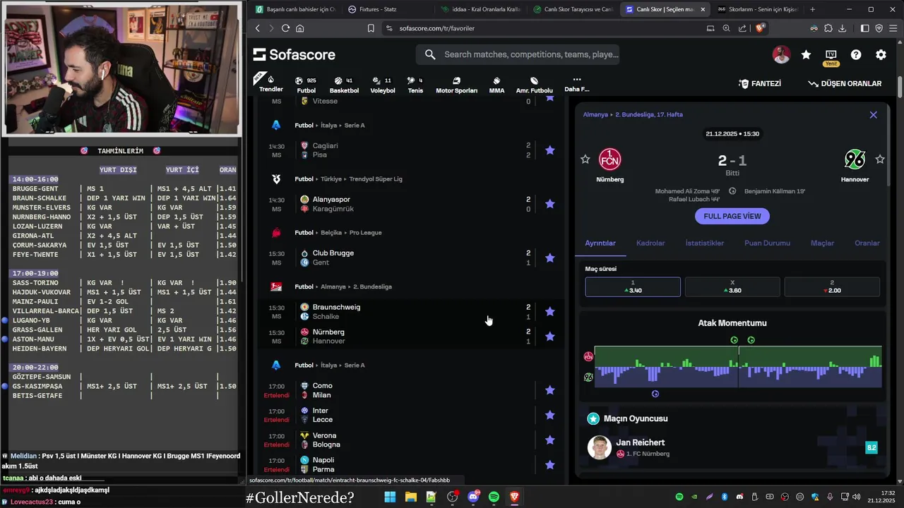The image size is (904, 508).
Task: Select odds option 1 at 3.40
Action: [633, 286]
